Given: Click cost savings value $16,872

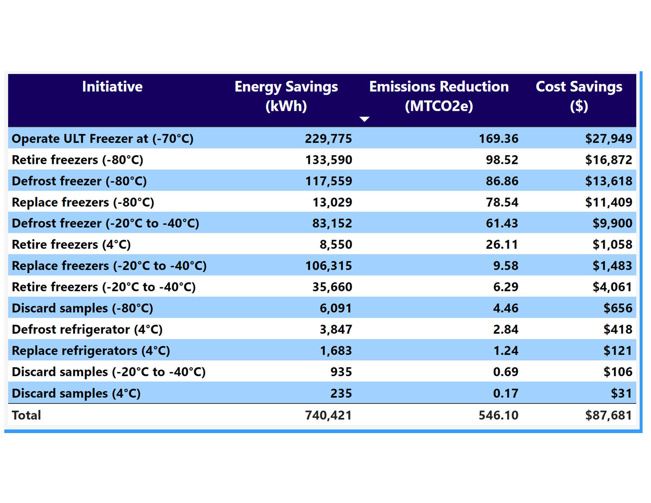Looking at the screenshot, I should [608, 160].
